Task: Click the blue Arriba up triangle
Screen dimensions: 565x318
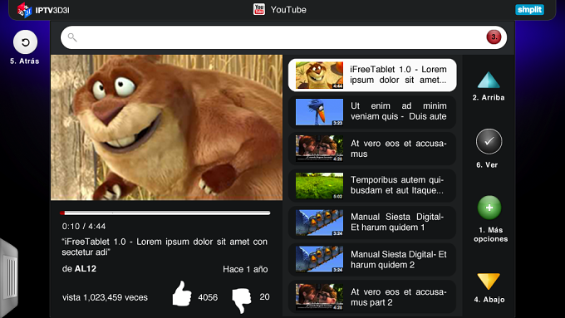Action: (x=489, y=81)
